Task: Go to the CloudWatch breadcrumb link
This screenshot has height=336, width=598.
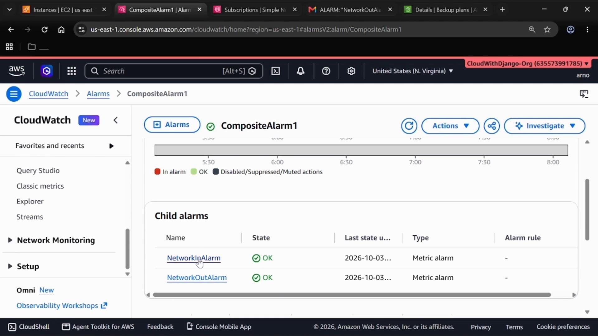Action: click(x=48, y=94)
